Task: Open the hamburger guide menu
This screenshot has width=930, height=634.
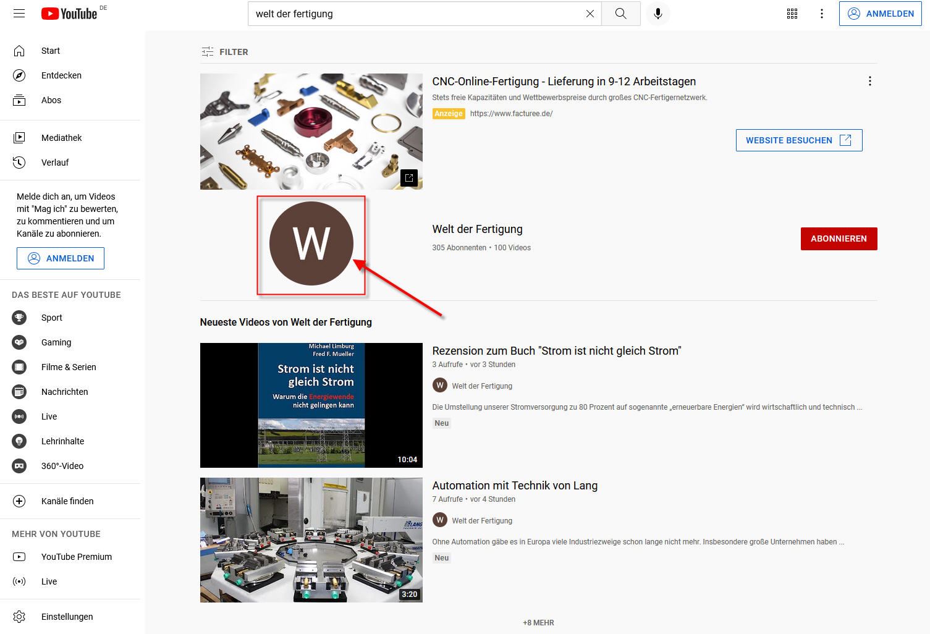Action: pos(19,13)
